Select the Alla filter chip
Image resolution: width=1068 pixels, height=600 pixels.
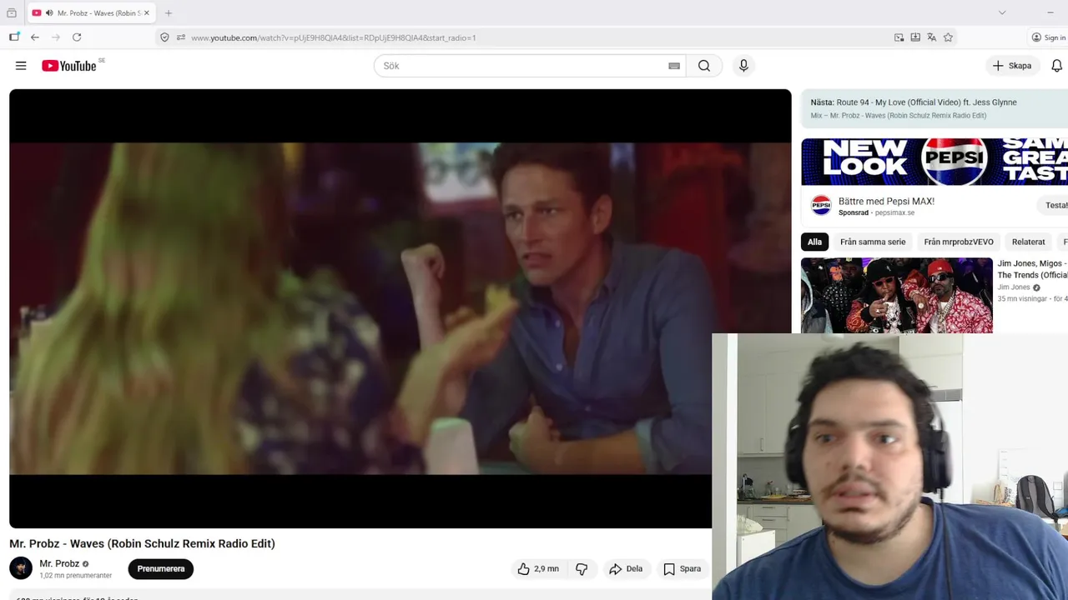(x=814, y=242)
